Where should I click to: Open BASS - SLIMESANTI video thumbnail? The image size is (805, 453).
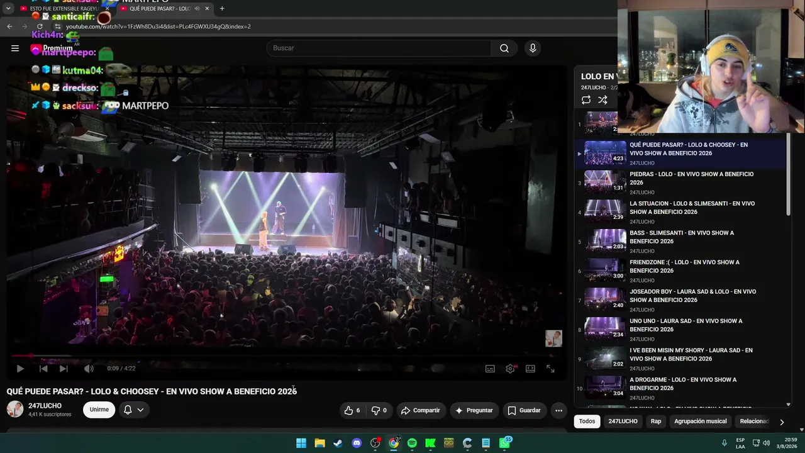pyautogui.click(x=605, y=241)
